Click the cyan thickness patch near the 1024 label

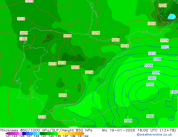click(x=172, y=16)
